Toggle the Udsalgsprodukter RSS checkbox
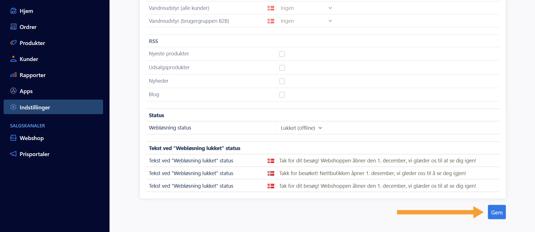 (x=282, y=68)
